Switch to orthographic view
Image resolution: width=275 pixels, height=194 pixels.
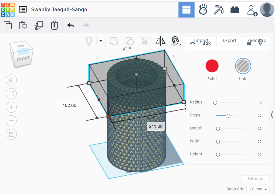coord(11,134)
